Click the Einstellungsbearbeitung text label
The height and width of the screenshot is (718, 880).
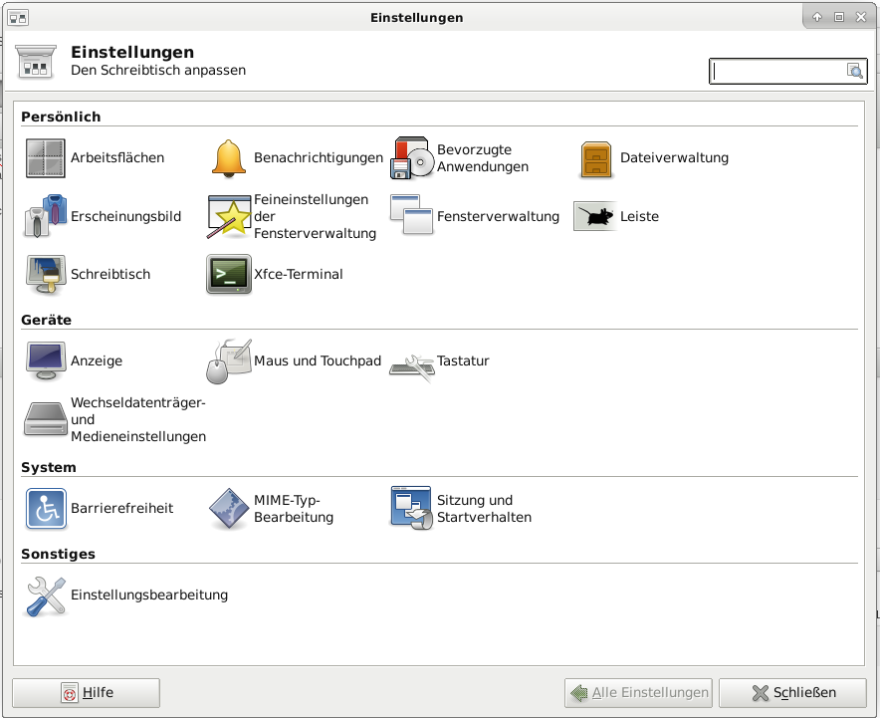(149, 596)
